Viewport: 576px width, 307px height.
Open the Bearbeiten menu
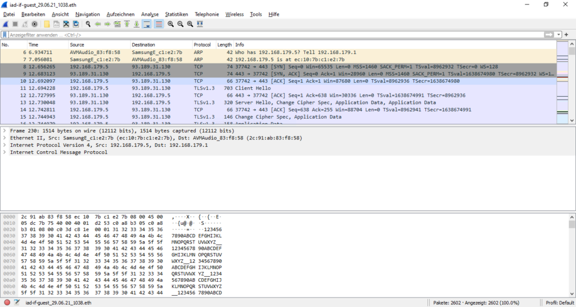coord(33,14)
